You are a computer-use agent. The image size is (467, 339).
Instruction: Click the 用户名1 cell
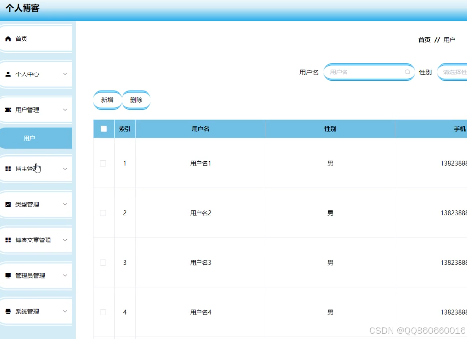click(x=200, y=163)
